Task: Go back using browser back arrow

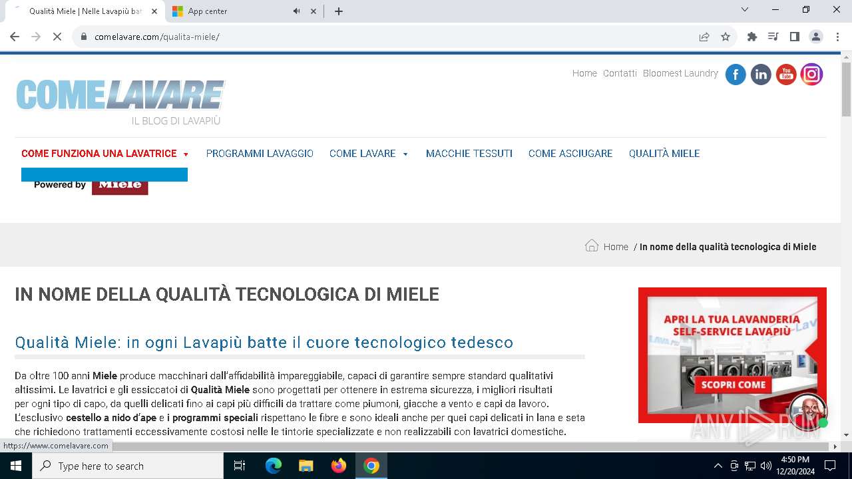Action: click(x=15, y=37)
